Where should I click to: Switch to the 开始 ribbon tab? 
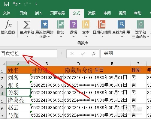pos(23,13)
